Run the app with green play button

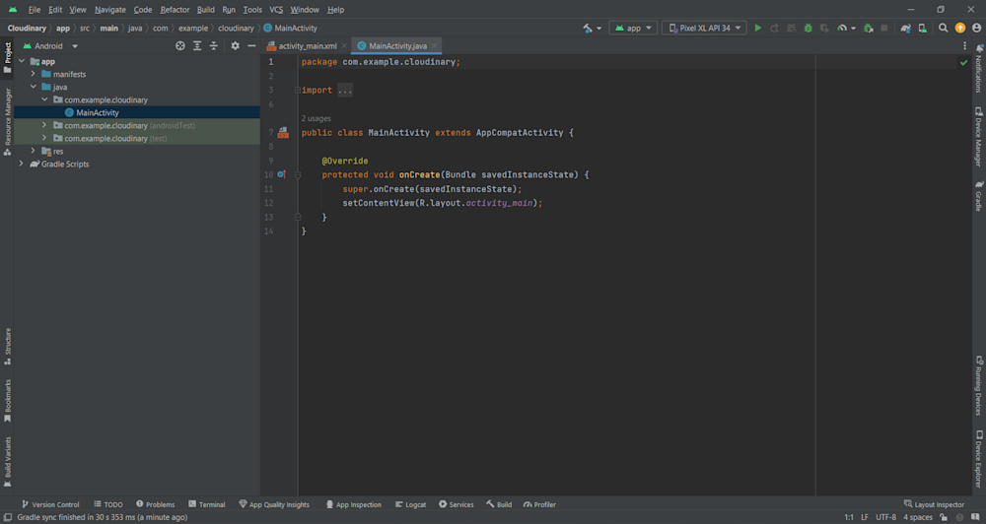pyautogui.click(x=757, y=29)
